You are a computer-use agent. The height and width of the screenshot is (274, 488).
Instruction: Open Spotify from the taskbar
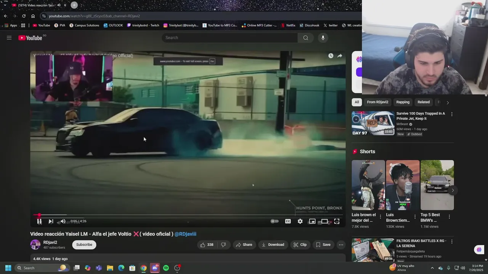(x=166, y=268)
